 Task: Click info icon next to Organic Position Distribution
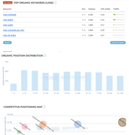(45, 56)
